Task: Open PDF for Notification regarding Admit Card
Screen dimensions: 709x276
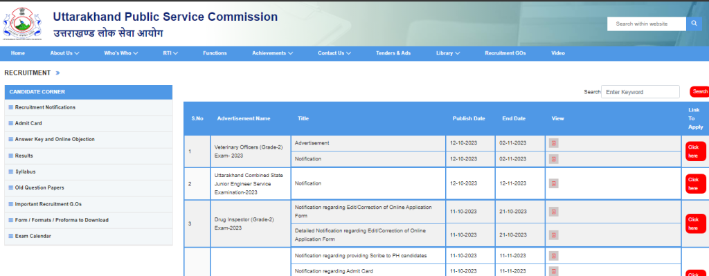Action: (x=553, y=271)
